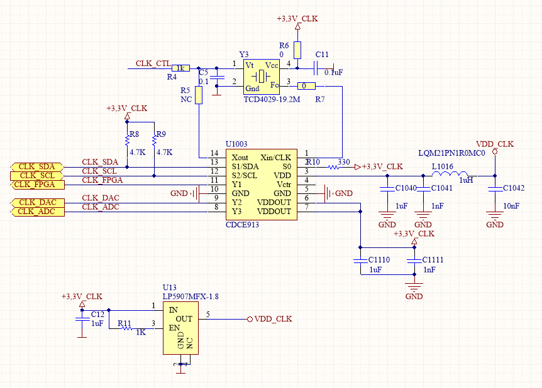
Task: Select capacitor C1040 symbol
Action: click(x=387, y=189)
